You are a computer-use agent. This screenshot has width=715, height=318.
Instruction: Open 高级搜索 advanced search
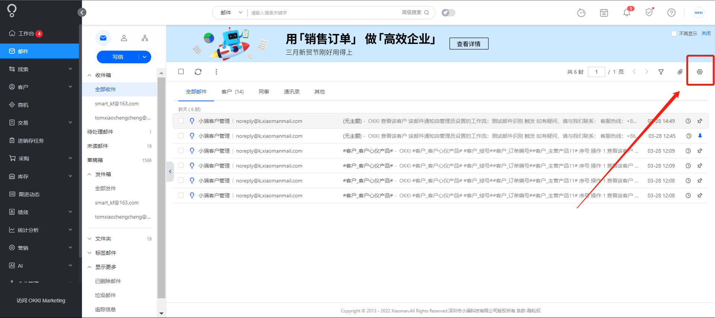[x=411, y=13]
